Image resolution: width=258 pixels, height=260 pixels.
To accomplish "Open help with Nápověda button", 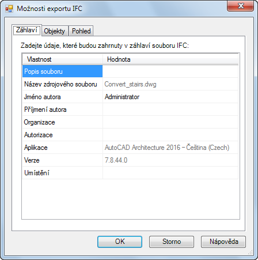I will 223,242.
